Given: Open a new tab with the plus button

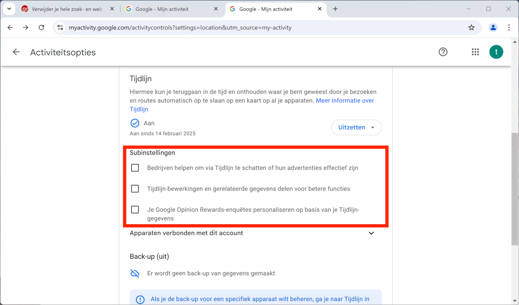Looking at the screenshot, I should click(x=335, y=9).
